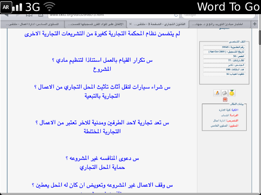Focus the Google search field

click(219, 15)
